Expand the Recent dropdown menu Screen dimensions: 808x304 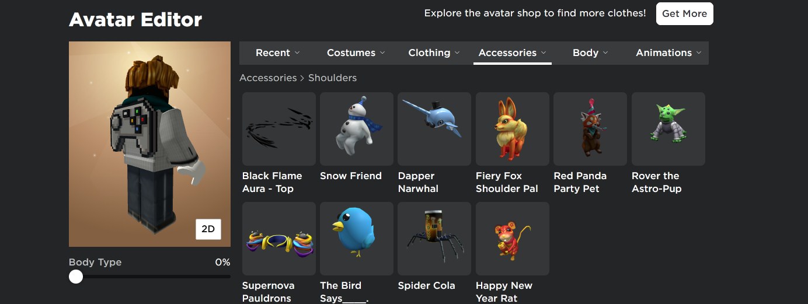click(278, 53)
